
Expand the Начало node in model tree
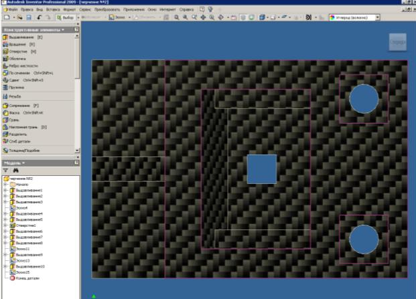pos(5,185)
